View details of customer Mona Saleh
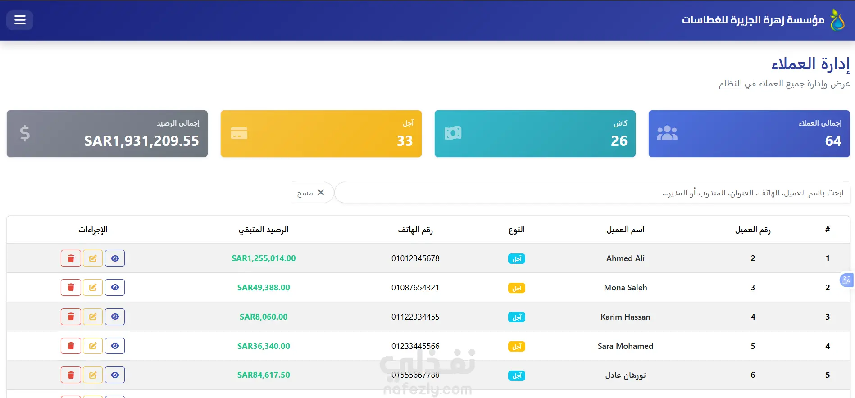855x398 pixels. pyautogui.click(x=115, y=287)
